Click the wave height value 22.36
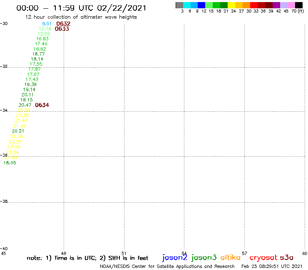The image size is (308, 270). pyautogui.click(x=17, y=137)
